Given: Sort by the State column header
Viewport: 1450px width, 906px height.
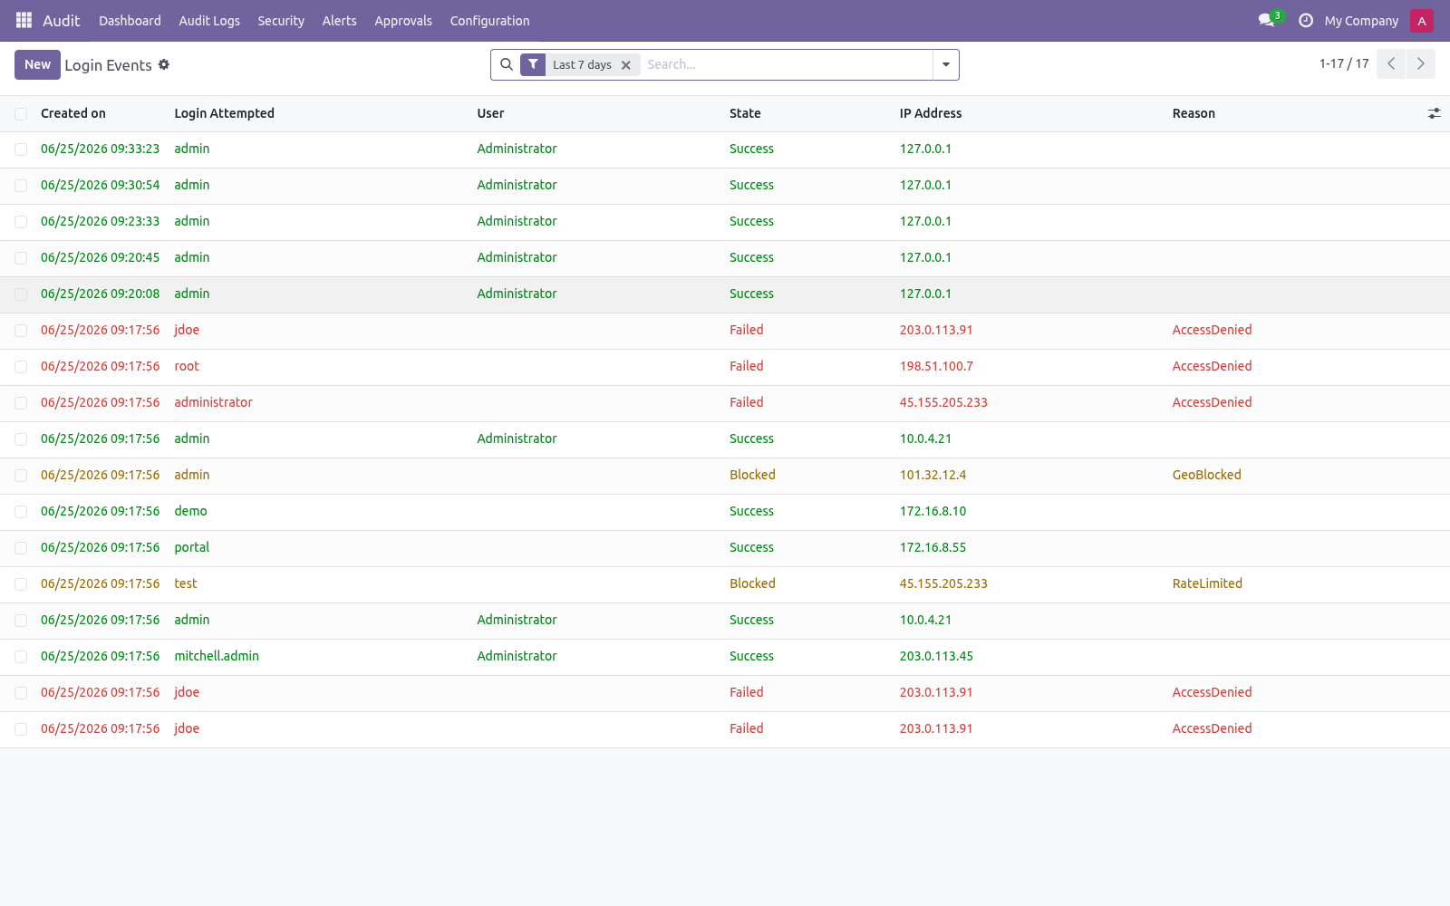Looking at the screenshot, I should 745,113.
